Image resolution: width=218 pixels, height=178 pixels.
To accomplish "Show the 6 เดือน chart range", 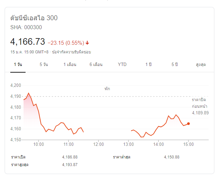I will click(x=96, y=64).
